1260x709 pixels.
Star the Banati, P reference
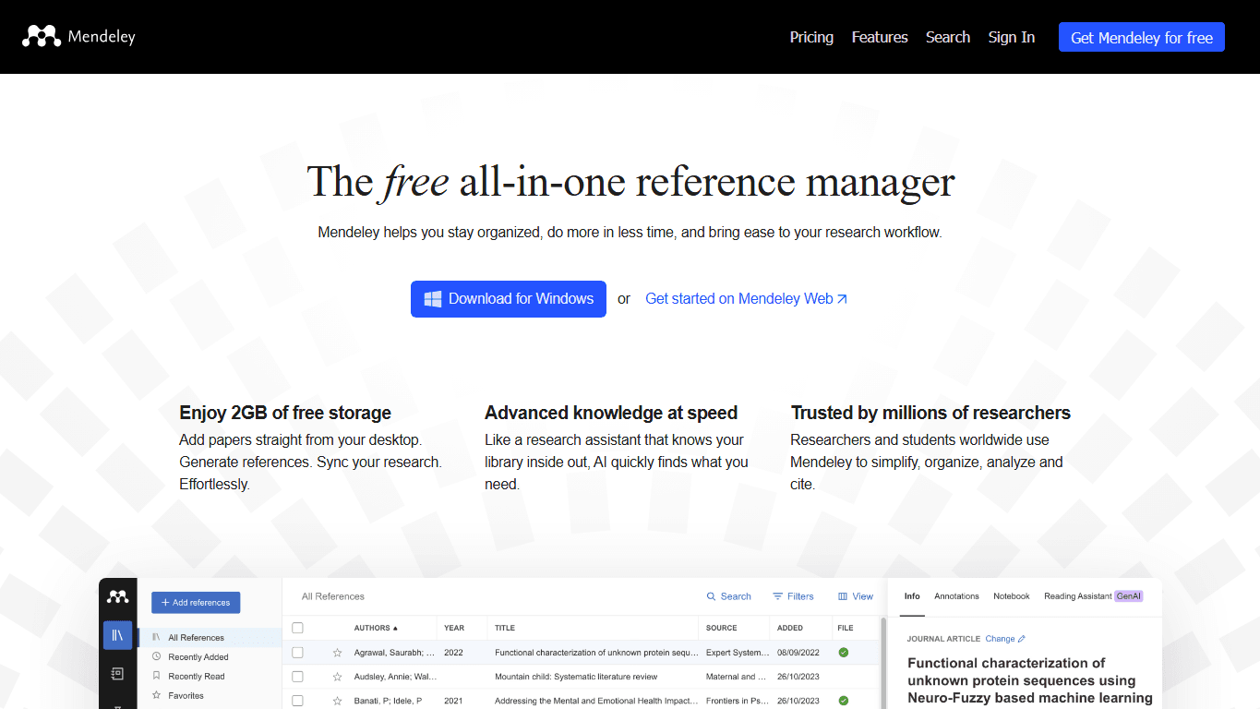[x=337, y=701]
